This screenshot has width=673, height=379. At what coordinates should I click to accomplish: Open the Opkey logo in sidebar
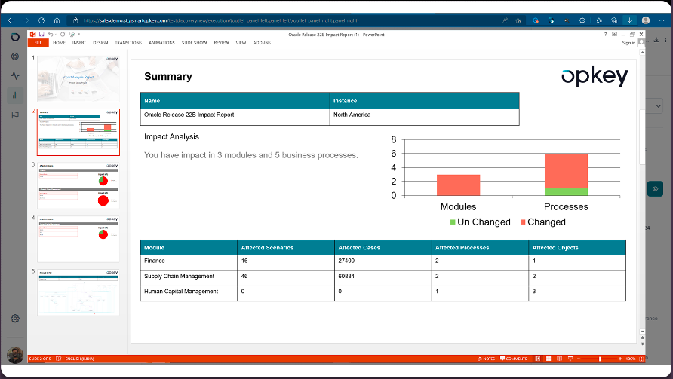click(x=15, y=38)
